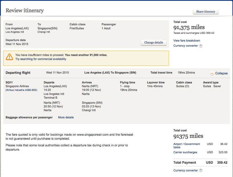Open help icon beside bottom Currency converter
The width and height of the screenshot is (233, 177).
point(201,171)
